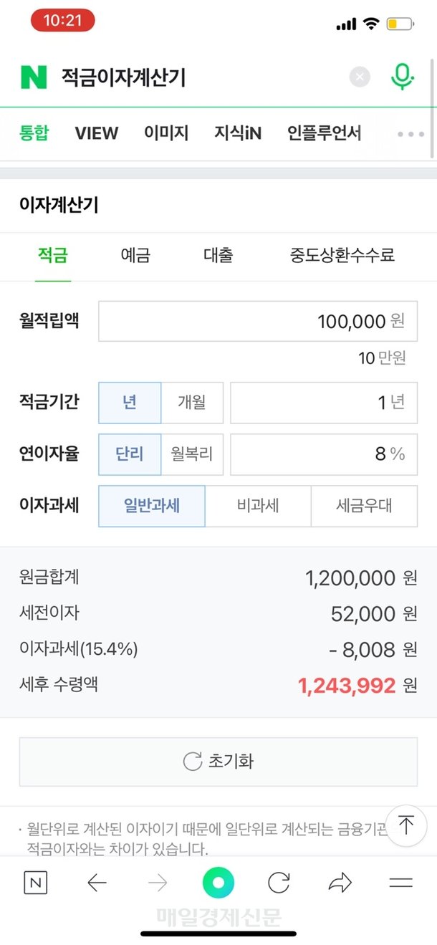The width and height of the screenshot is (437, 945).
Task: Choose 세금우대 preferential tax option
Action: (x=364, y=506)
